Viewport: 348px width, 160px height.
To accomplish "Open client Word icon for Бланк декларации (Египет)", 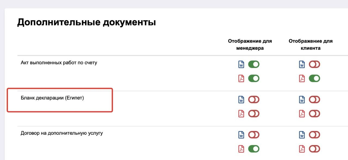I will (x=302, y=100).
